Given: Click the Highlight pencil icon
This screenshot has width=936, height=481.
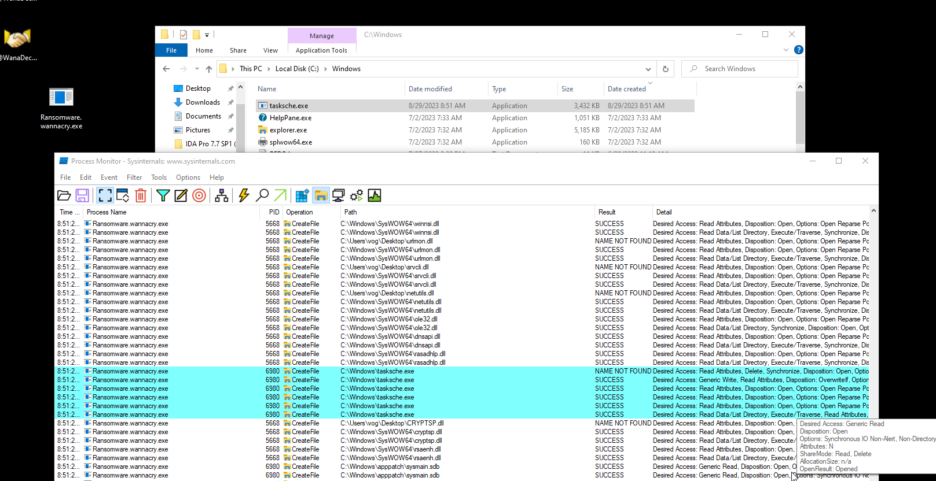Looking at the screenshot, I should tap(181, 195).
